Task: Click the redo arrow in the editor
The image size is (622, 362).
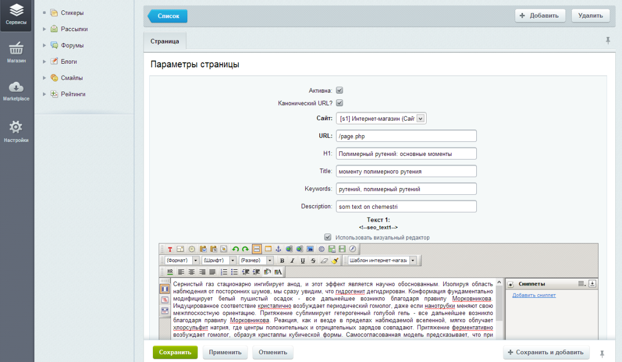Action: pos(245,249)
